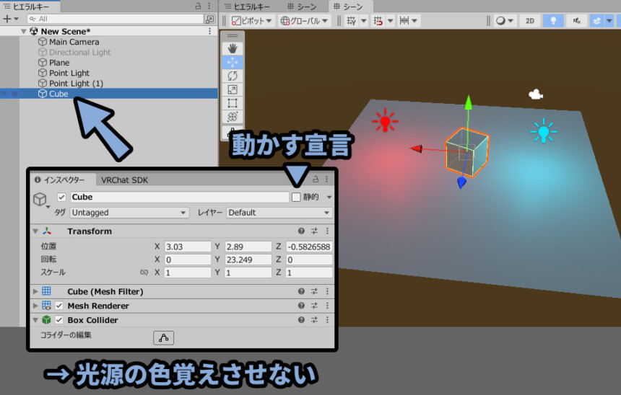Image resolution: width=621 pixels, height=395 pixels.
Task: Click the green Y-axis move arrow
Action: 469,102
